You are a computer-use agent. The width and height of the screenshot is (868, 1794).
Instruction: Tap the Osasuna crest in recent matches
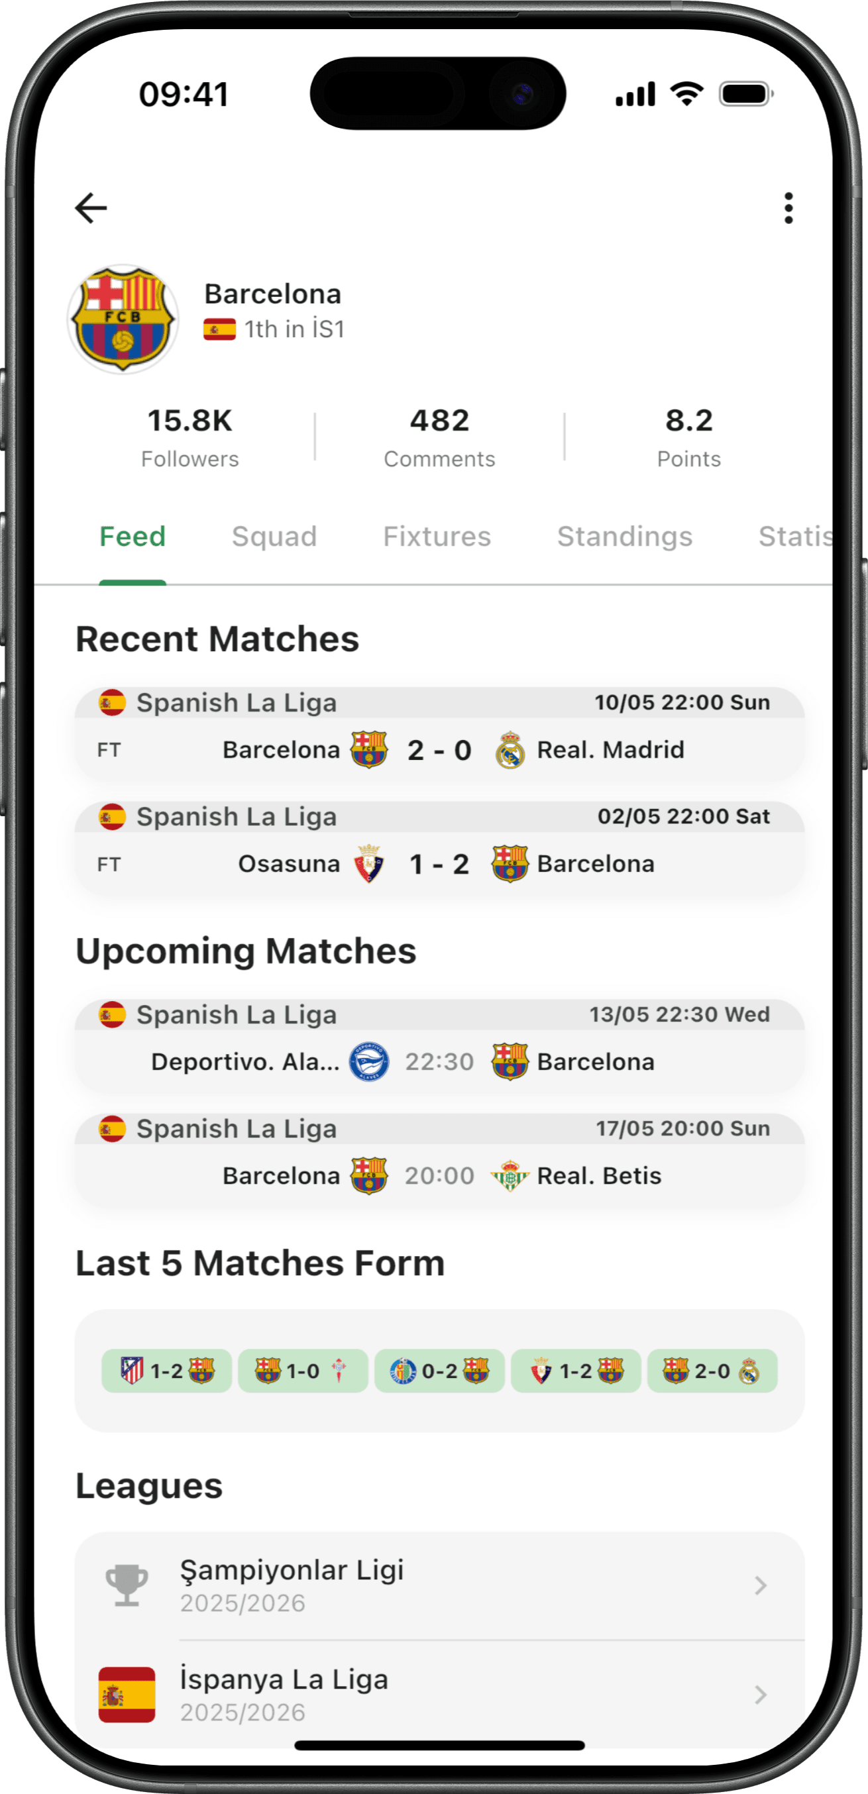coord(368,864)
